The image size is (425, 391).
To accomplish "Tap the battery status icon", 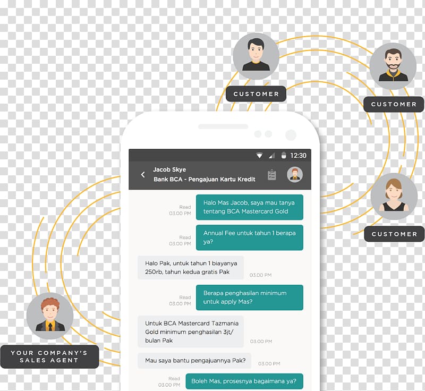I will pos(284,156).
